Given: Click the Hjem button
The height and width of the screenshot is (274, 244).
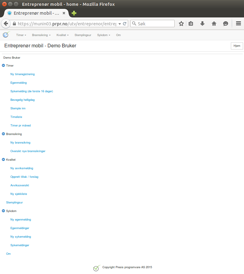Looking at the screenshot, I should [x=237, y=46].
